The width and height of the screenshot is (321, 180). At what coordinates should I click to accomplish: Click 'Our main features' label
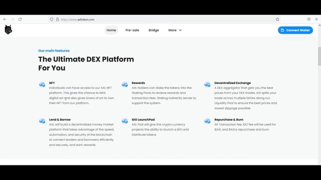coord(54,50)
